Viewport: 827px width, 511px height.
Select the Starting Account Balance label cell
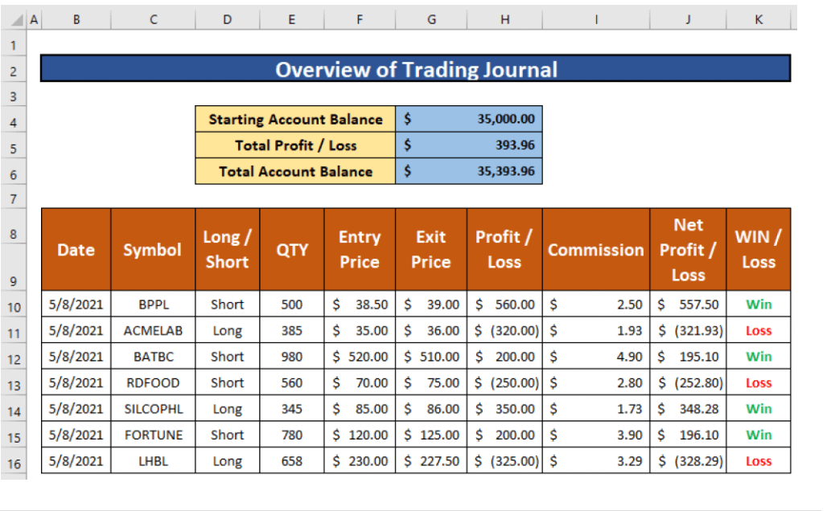click(x=295, y=120)
